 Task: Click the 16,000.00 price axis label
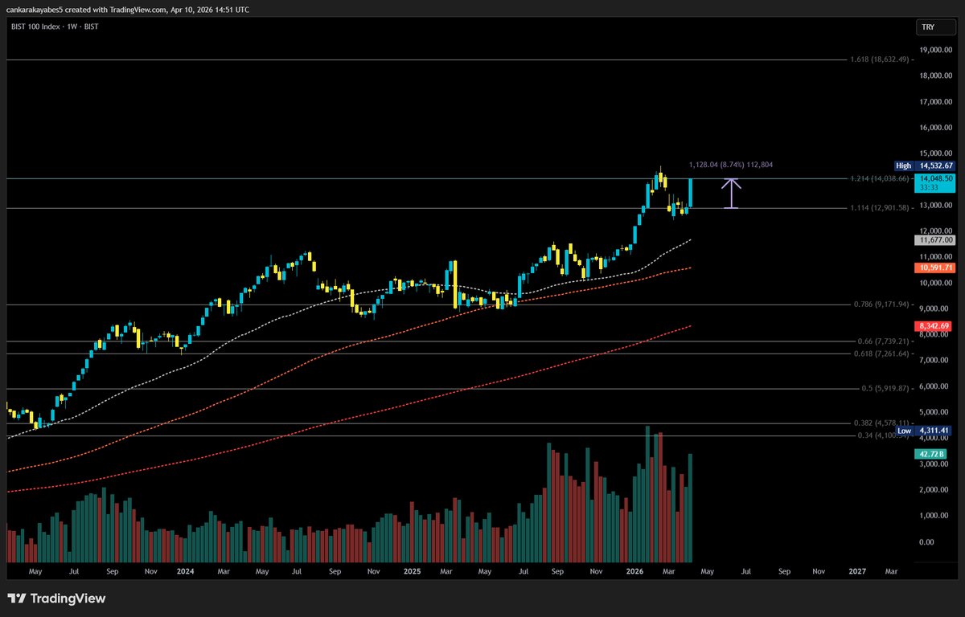click(x=936, y=128)
